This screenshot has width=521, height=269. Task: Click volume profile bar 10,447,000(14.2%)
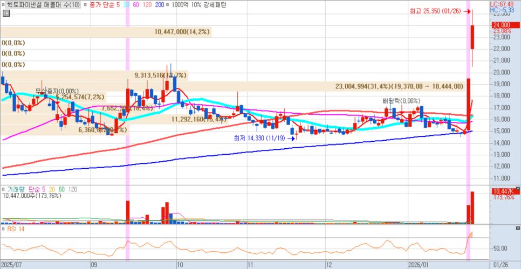[x=106, y=32]
